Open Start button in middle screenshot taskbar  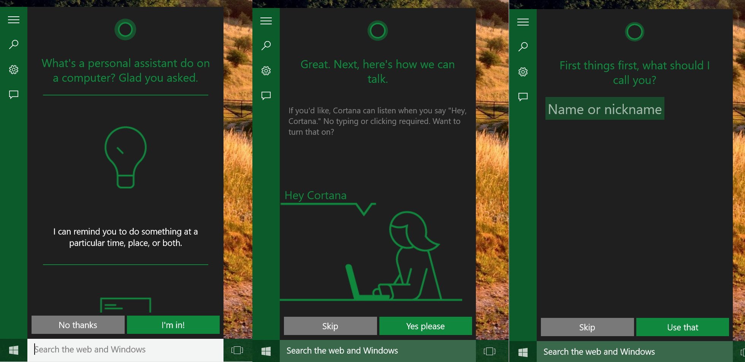pos(266,351)
